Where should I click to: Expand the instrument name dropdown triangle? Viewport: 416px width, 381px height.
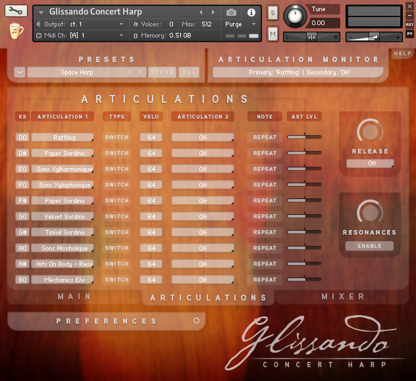(x=41, y=13)
